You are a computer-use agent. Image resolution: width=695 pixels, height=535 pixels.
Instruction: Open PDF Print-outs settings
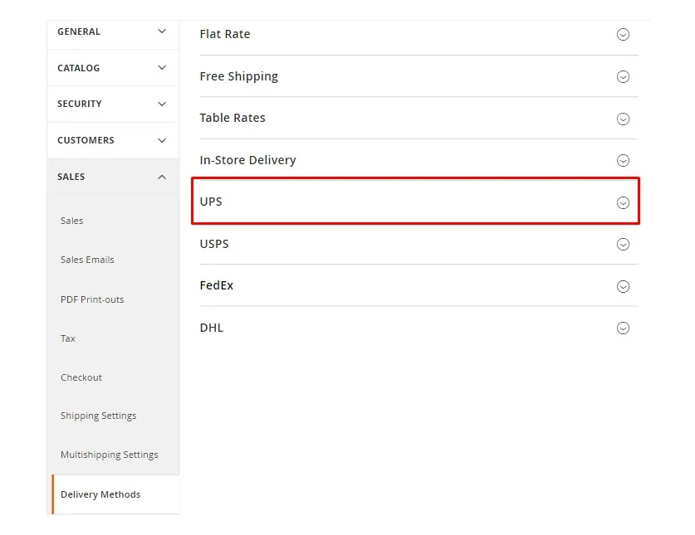[92, 299]
